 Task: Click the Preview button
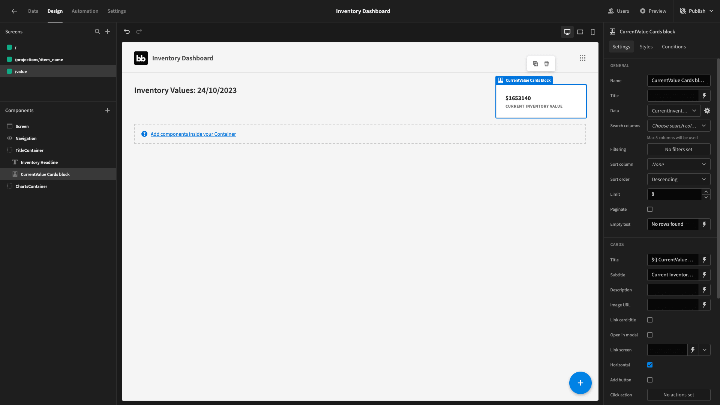[653, 11]
